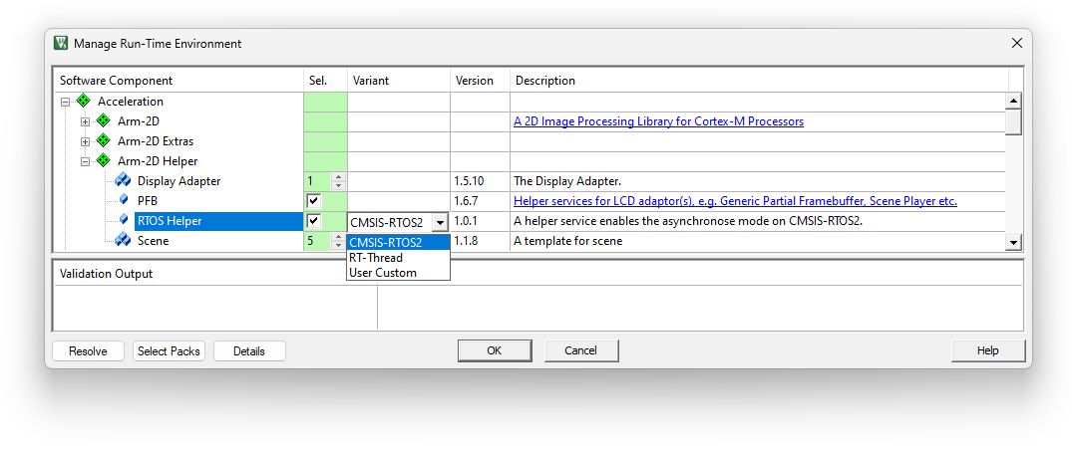Collapse the Acceleration tree node

(x=66, y=102)
